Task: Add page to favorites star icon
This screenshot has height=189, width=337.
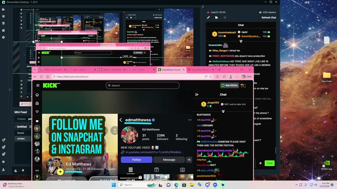Action: (211, 77)
